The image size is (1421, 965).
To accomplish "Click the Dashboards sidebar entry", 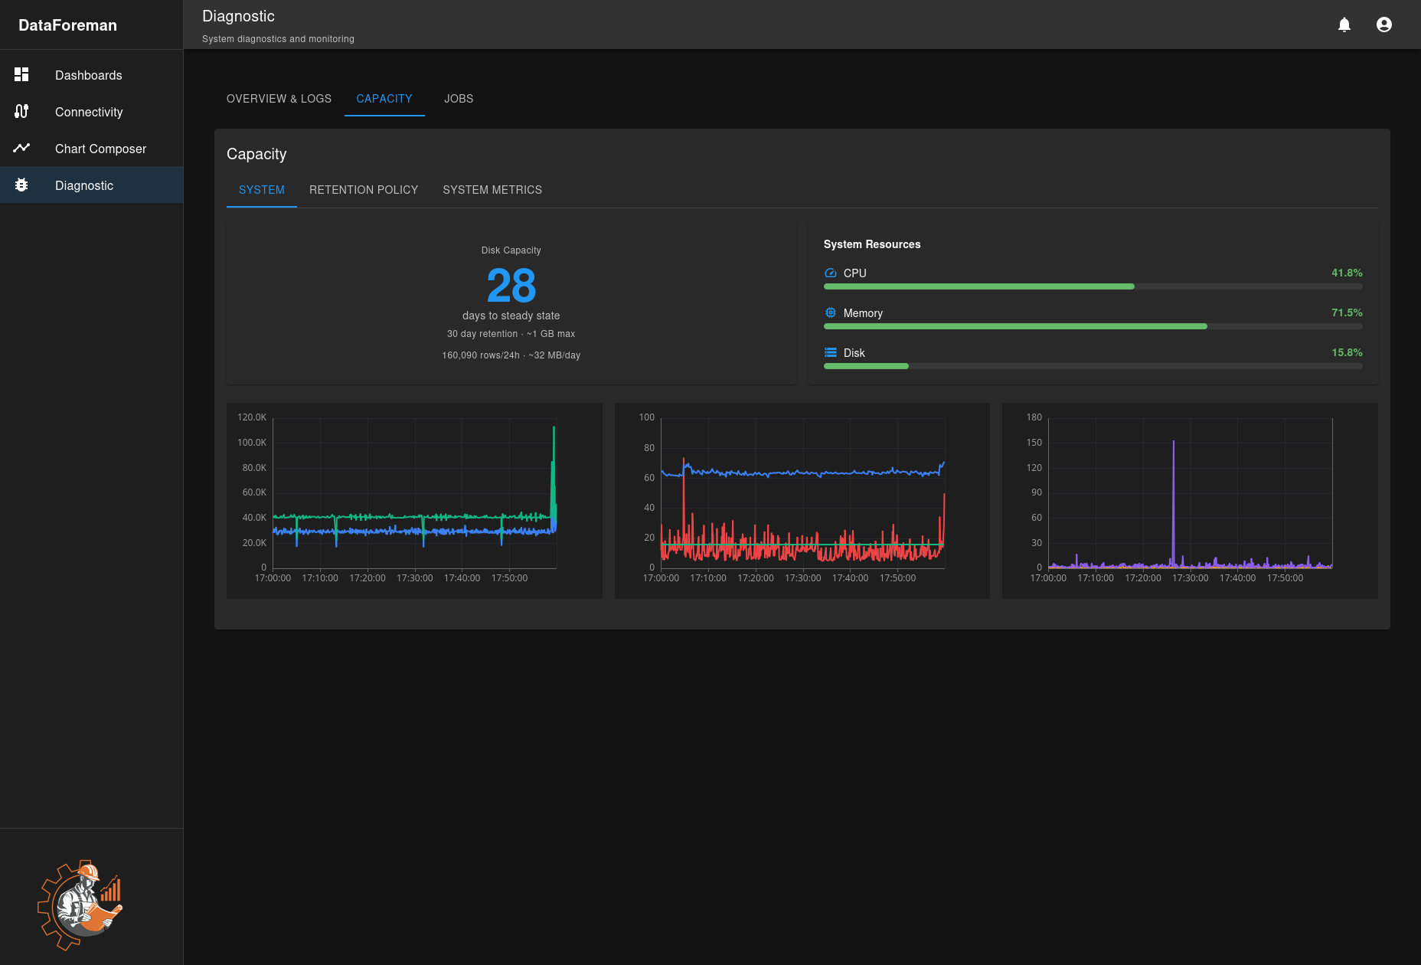I will click(x=88, y=74).
